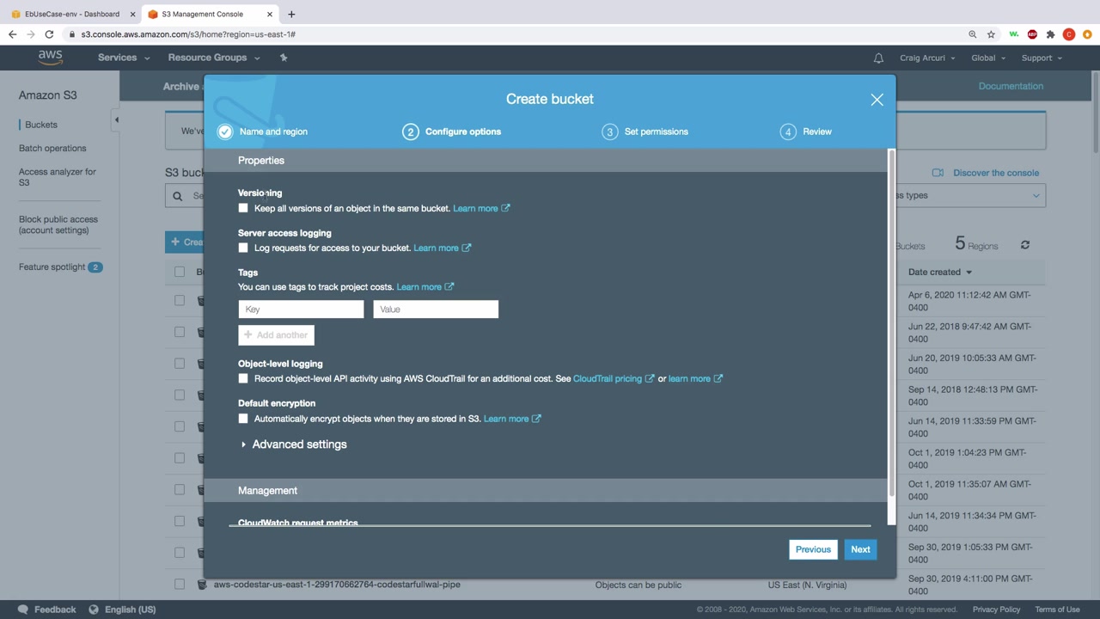Enable Versioning checkbox
This screenshot has height=619, width=1100.
pos(243,208)
